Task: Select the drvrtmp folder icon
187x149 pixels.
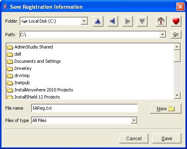Action: (x=10, y=75)
